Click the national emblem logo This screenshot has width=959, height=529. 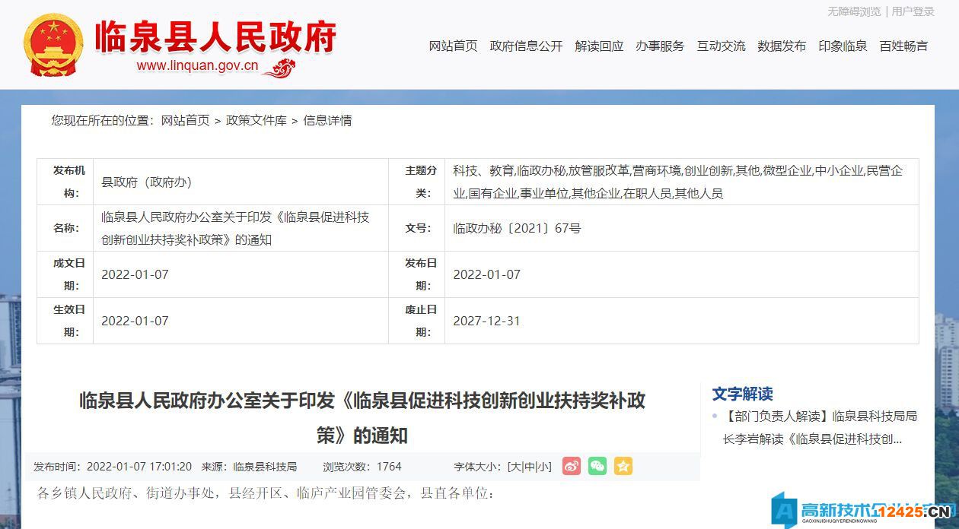point(52,44)
